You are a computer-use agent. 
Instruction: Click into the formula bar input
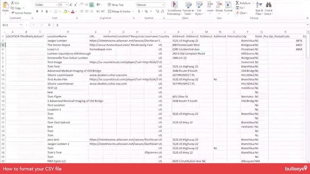(180, 25)
